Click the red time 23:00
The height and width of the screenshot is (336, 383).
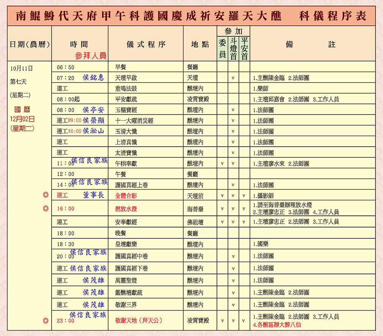(x=66, y=320)
